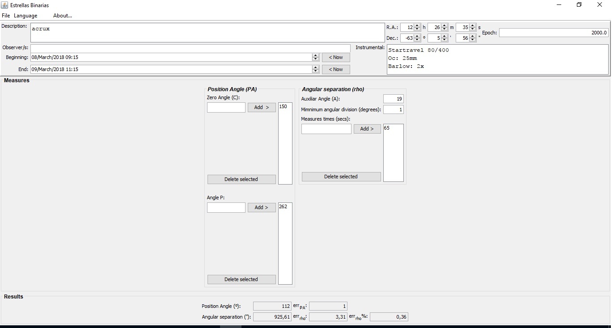Click the R.A. hours value field
614x328 pixels.
pyautogui.click(x=407, y=27)
